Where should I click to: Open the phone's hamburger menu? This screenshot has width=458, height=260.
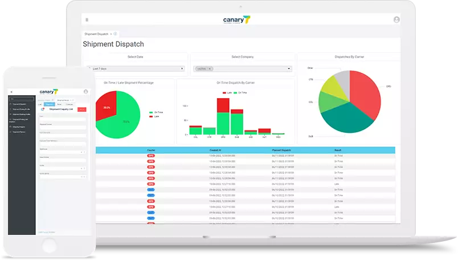(11, 91)
